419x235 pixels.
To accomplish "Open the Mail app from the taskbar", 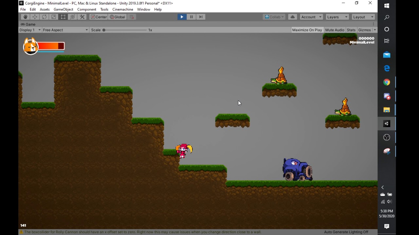I will pyautogui.click(x=387, y=55).
